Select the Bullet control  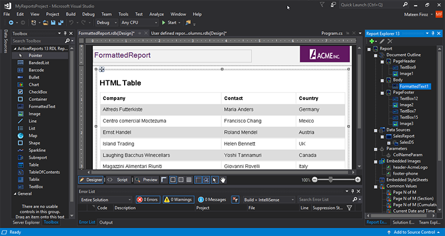click(34, 77)
